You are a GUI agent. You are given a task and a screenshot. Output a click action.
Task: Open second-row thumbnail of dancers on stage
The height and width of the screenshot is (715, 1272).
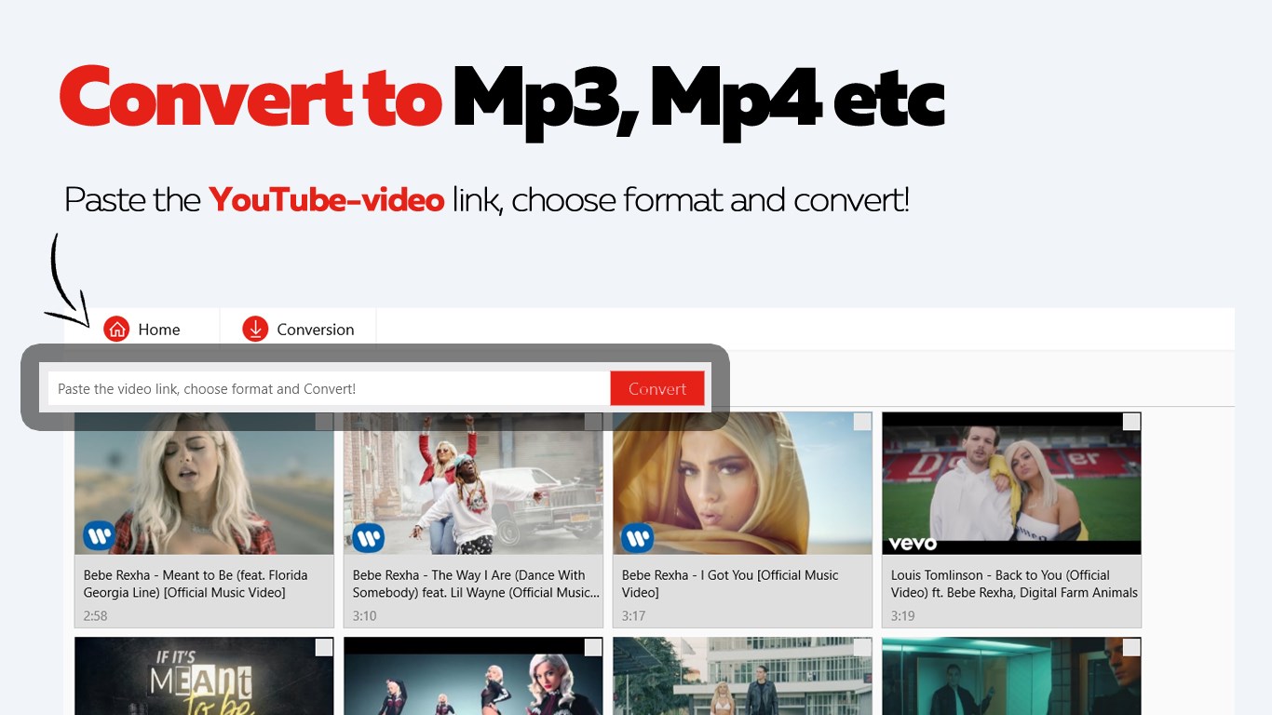point(473,676)
